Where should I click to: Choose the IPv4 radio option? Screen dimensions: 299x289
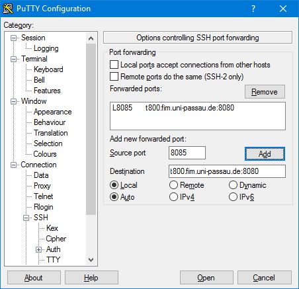[173, 197]
